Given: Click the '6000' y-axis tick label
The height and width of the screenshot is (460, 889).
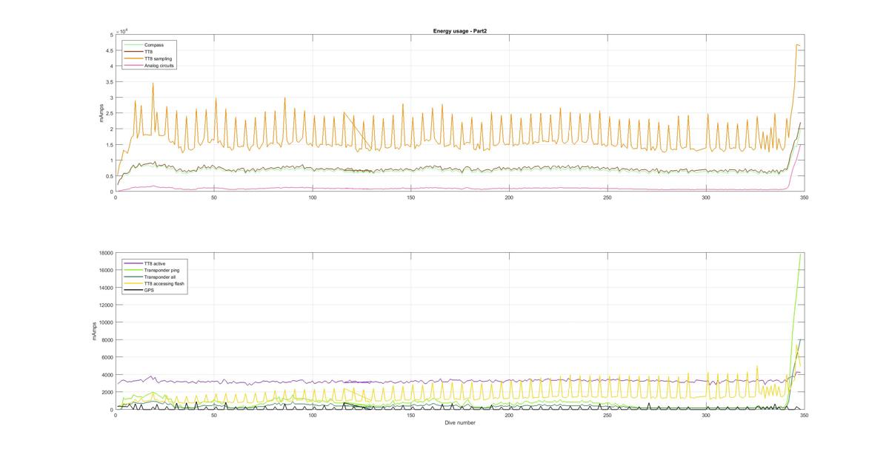Looking at the screenshot, I should 107,357.
